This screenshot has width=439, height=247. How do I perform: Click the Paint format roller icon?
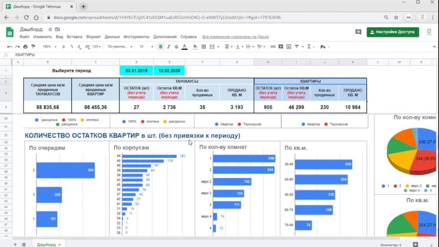(x=33, y=47)
